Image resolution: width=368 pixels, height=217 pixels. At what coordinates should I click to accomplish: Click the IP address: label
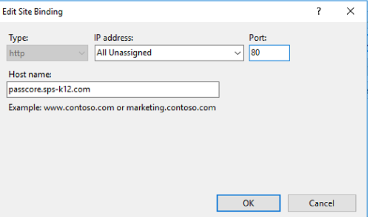click(x=115, y=38)
